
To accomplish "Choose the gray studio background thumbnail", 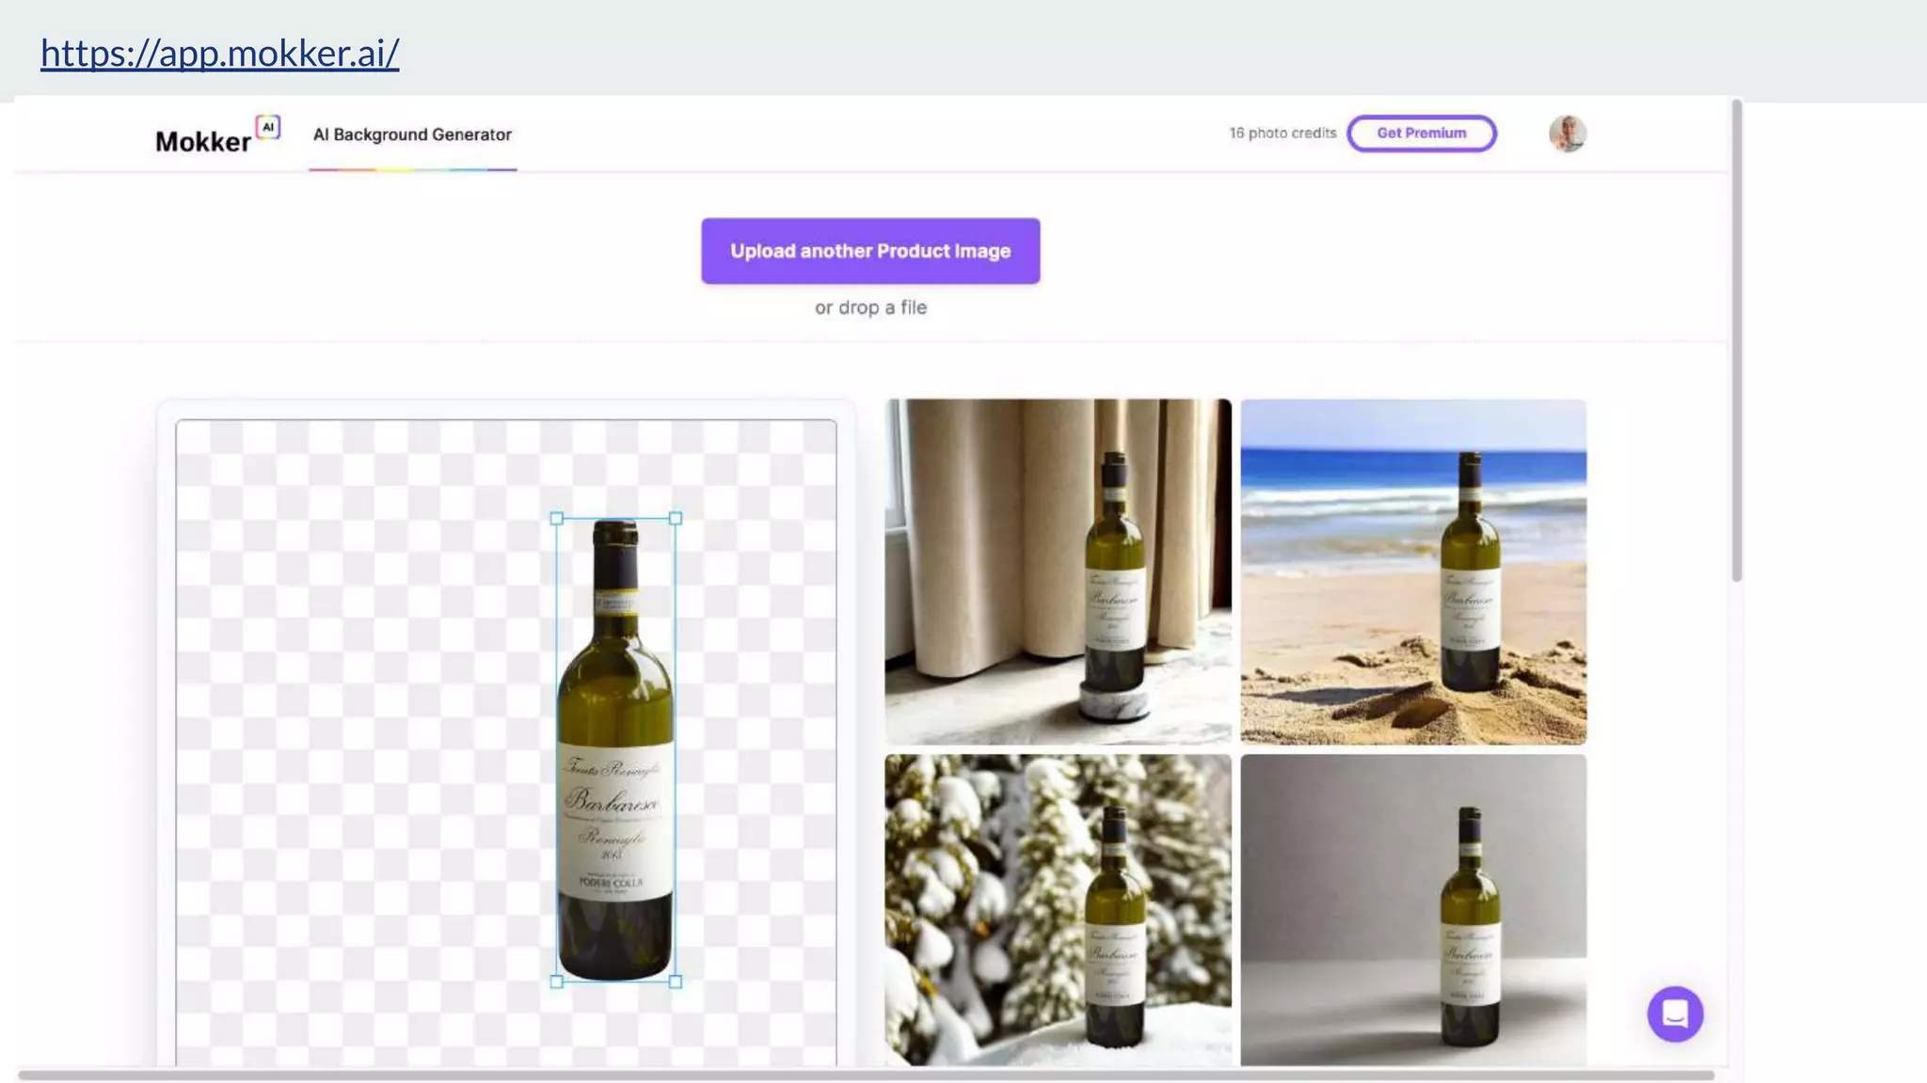I will (1413, 909).
